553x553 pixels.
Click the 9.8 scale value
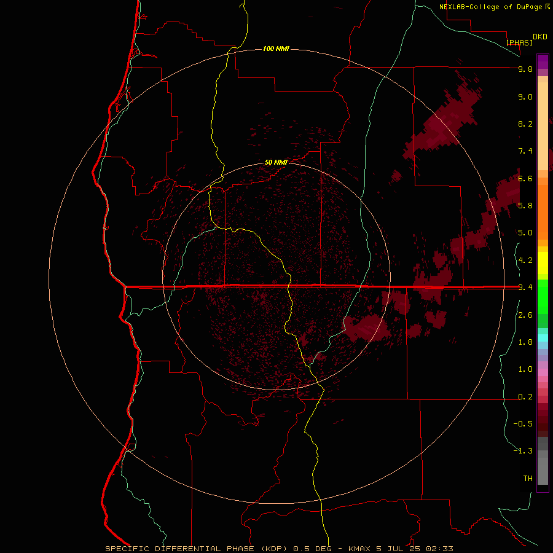click(525, 69)
